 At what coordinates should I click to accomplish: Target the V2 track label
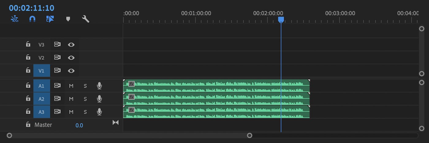click(x=41, y=58)
